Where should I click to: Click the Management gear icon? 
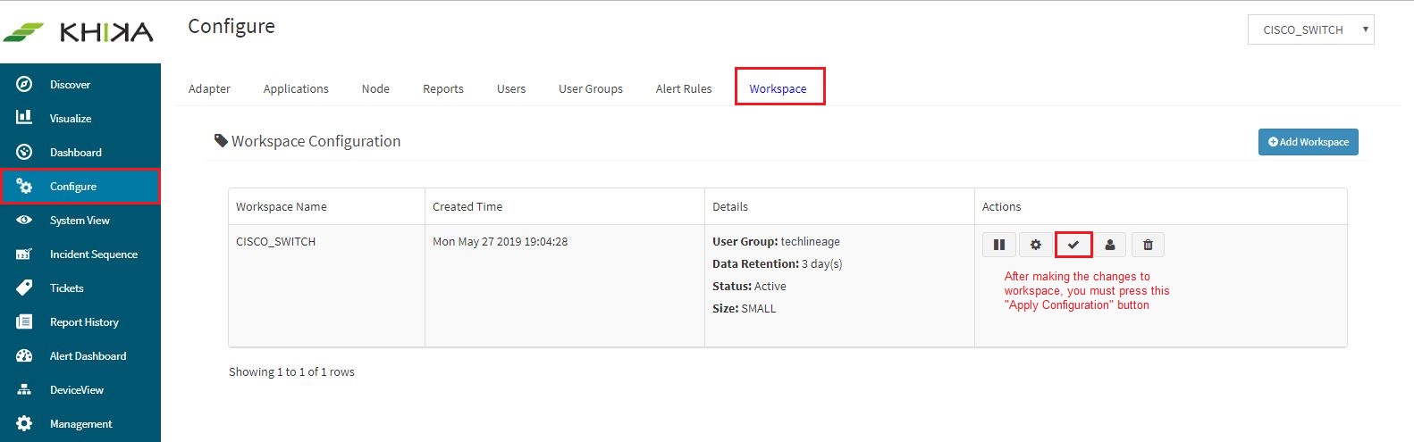[x=24, y=423]
